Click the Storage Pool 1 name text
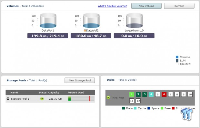This screenshot has width=200, height=128. tap(20, 99)
